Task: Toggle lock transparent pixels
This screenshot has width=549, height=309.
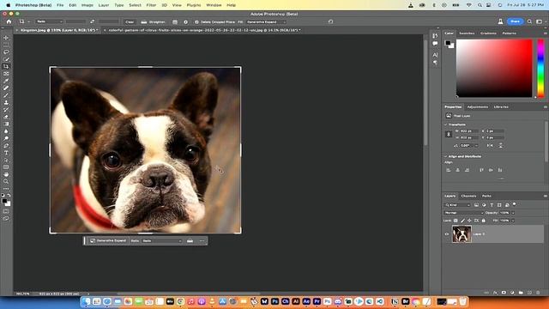Action: pyautogui.click(x=455, y=221)
